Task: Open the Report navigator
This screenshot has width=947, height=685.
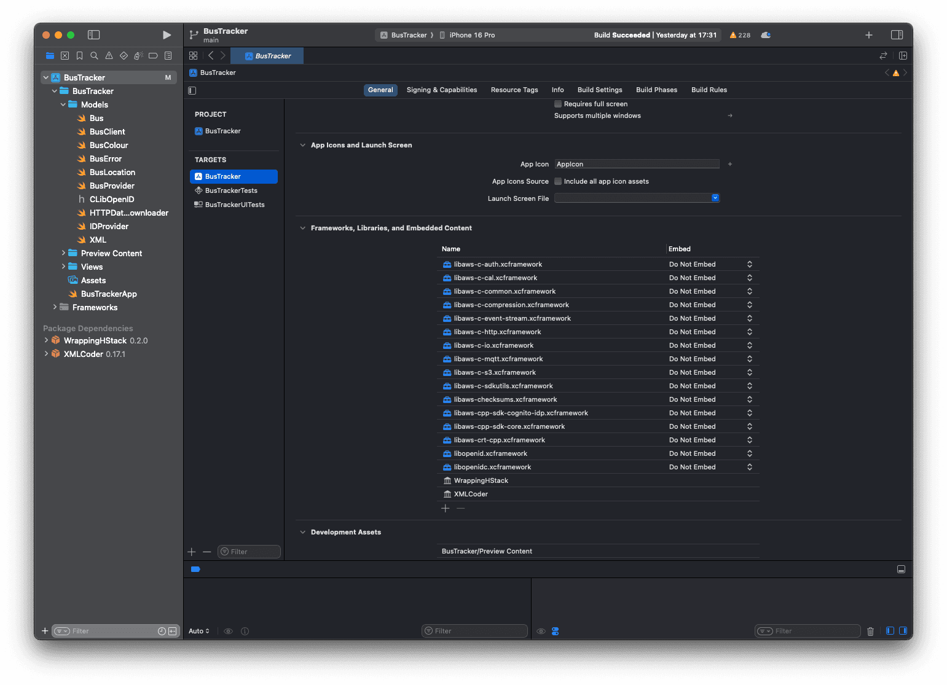Action: (168, 56)
